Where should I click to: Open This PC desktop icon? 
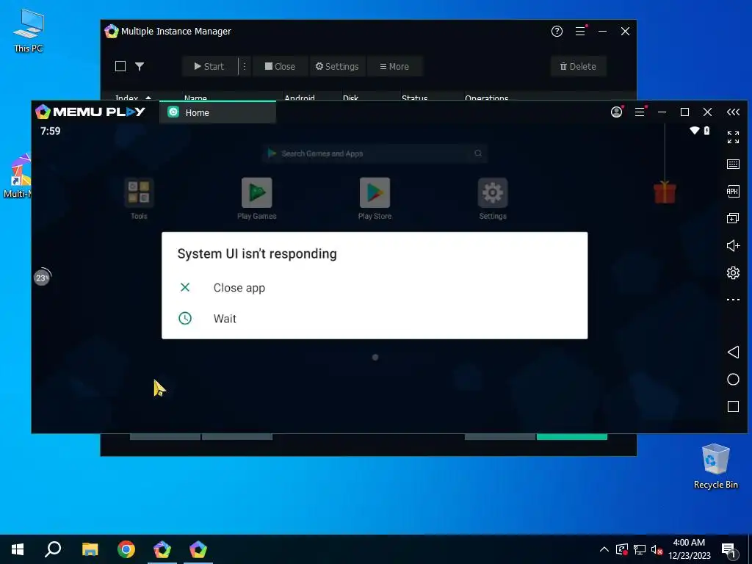point(29,31)
